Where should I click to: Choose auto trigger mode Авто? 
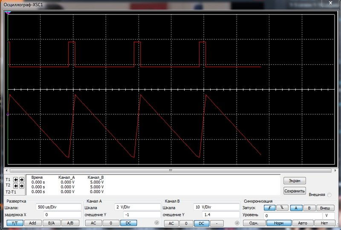point(303,223)
